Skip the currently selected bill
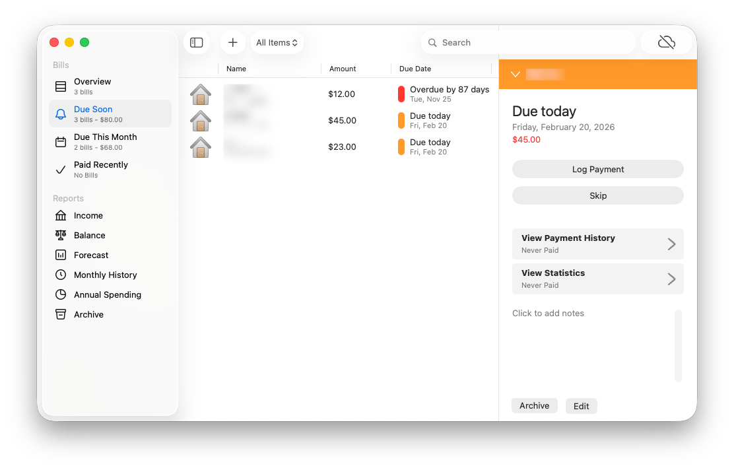Screen dimensions: 734x470 click(597, 195)
